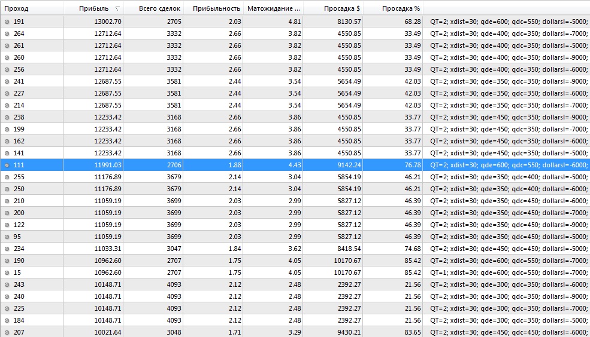Click the pass icon beside row 141

pyautogui.click(x=7, y=153)
